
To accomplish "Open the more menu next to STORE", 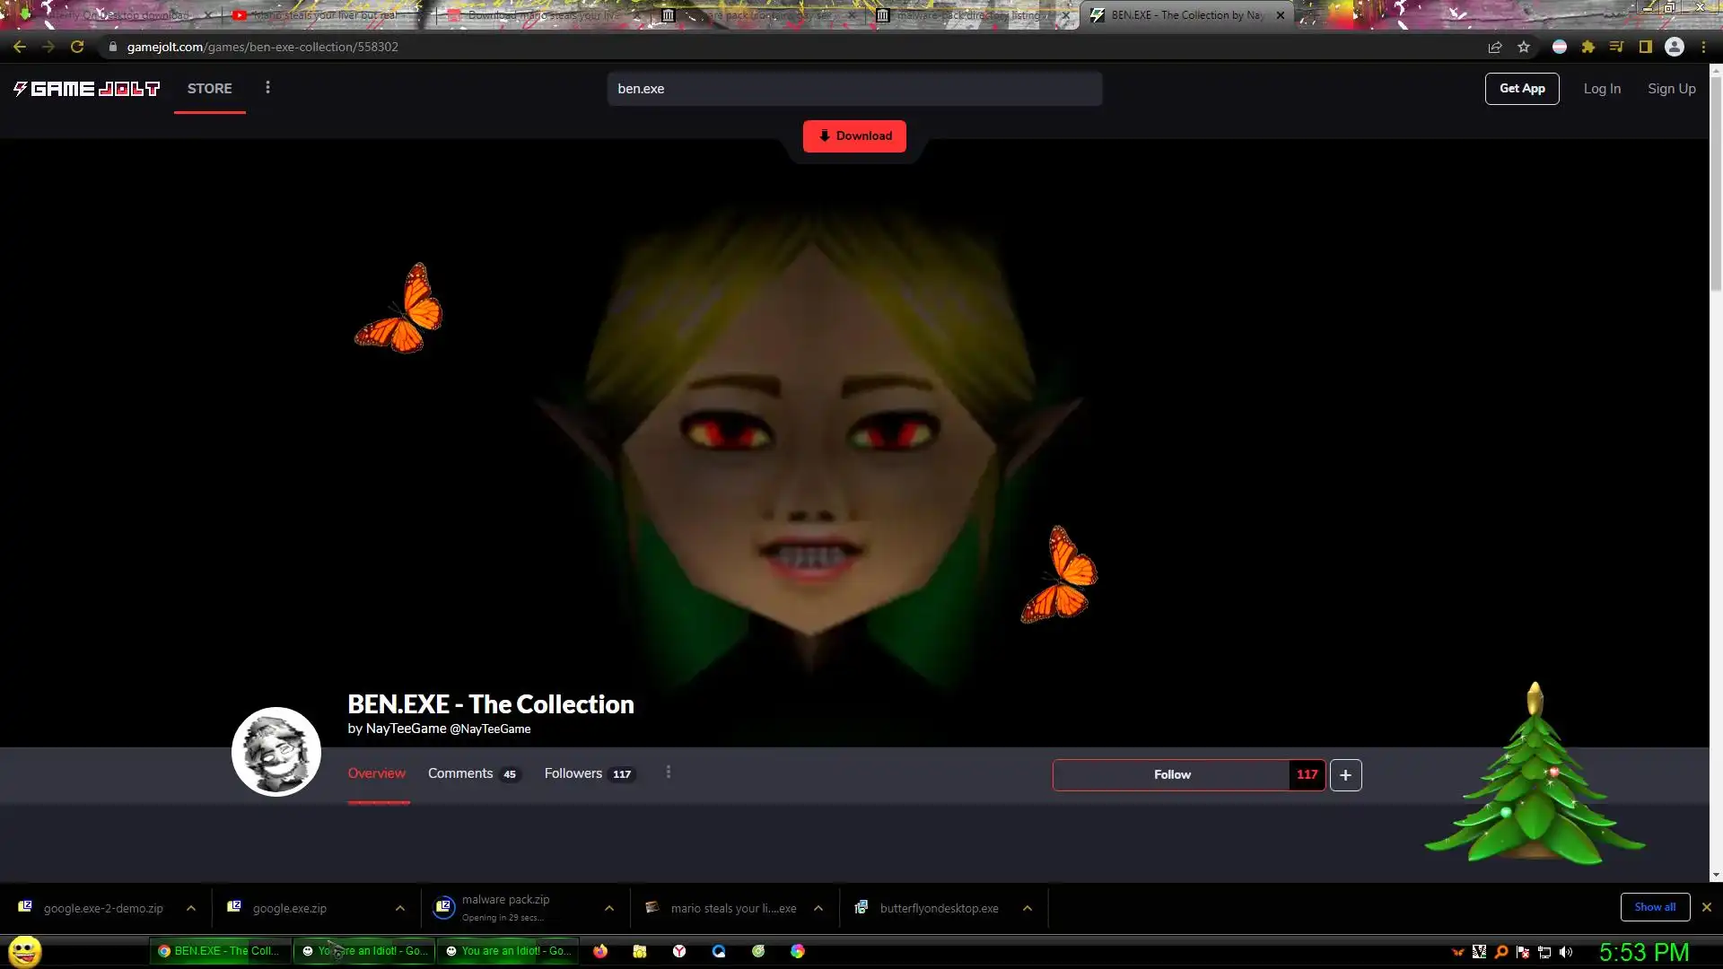I will tap(267, 88).
